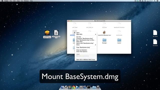Viewport: 160px width, 90px height.
Task: Open the View menu
Action: click(x=18, y=1)
